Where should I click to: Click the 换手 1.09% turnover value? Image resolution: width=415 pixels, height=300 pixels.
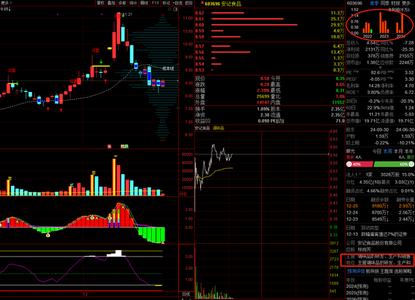[x=263, y=109]
